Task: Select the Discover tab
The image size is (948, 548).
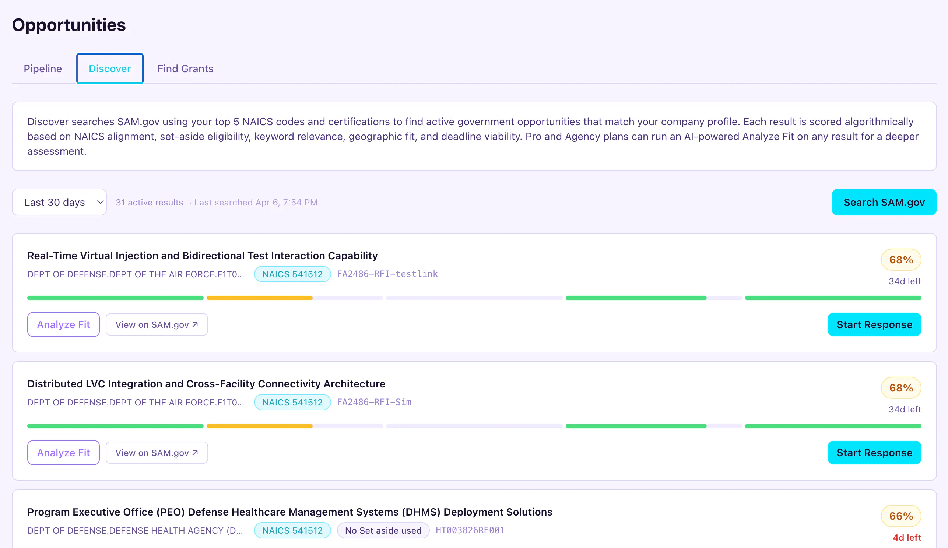Action: (x=110, y=68)
